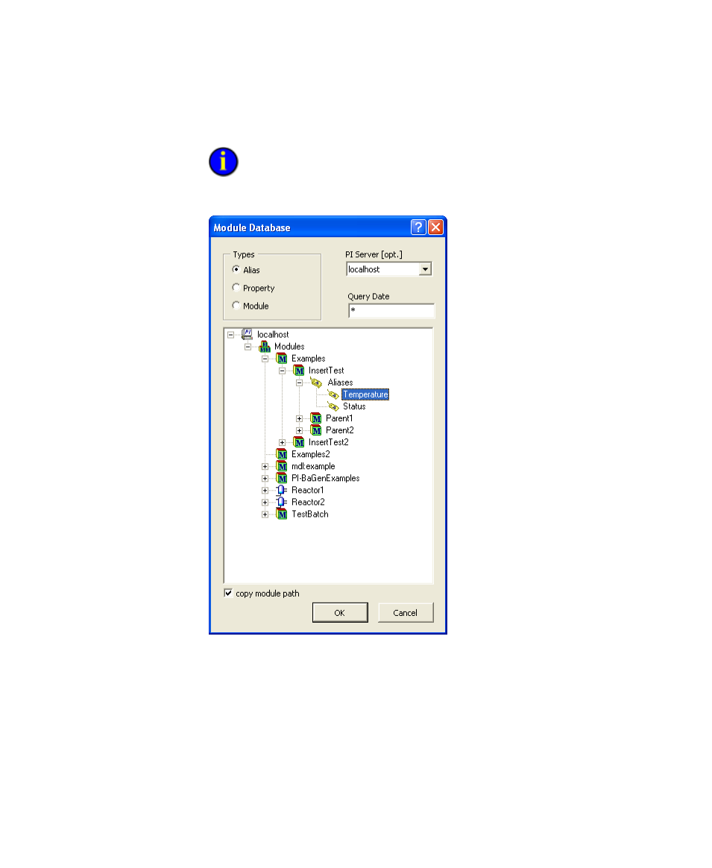Screen dimensions: 712x868
Task: Select the Aliases label in tree
Action: click(340, 383)
